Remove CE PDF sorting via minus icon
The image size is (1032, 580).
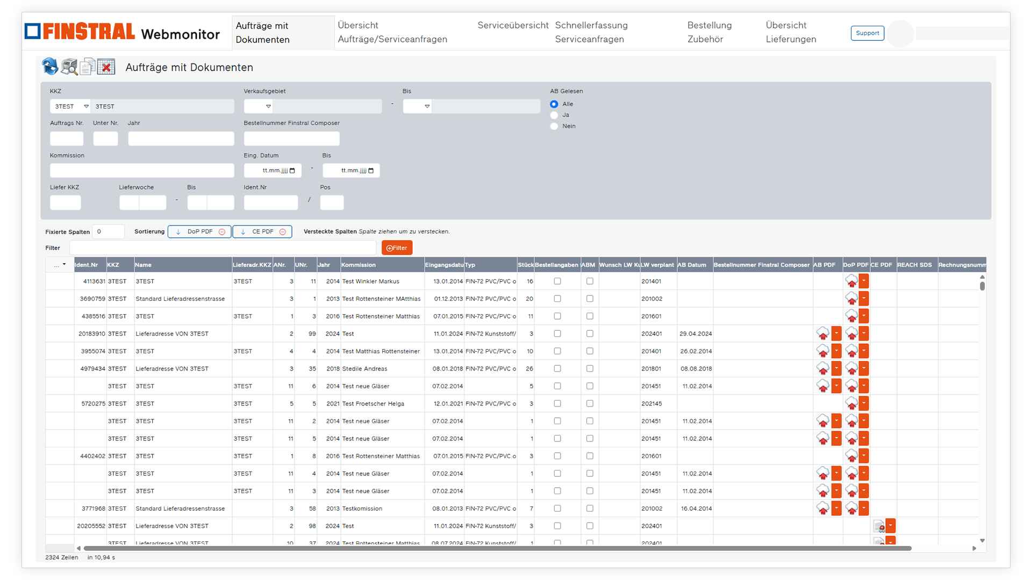point(283,231)
